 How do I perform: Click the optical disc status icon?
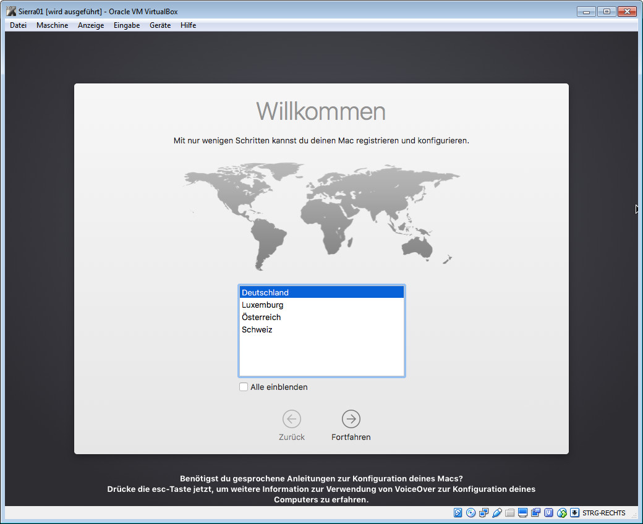point(471,513)
